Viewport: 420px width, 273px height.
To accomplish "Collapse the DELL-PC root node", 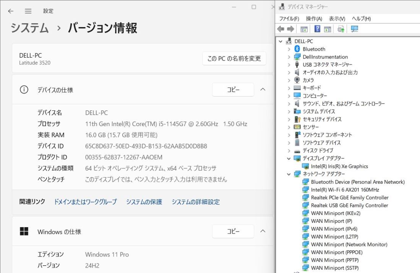I will click(281, 41).
